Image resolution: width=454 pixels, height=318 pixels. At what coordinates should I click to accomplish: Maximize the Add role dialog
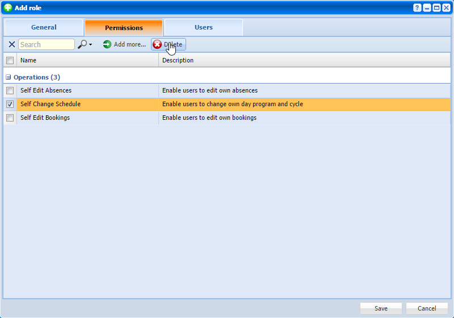tap(436, 8)
